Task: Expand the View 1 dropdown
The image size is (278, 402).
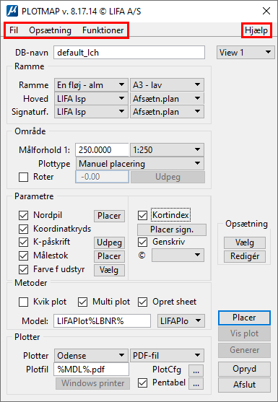Action: click(x=246, y=53)
